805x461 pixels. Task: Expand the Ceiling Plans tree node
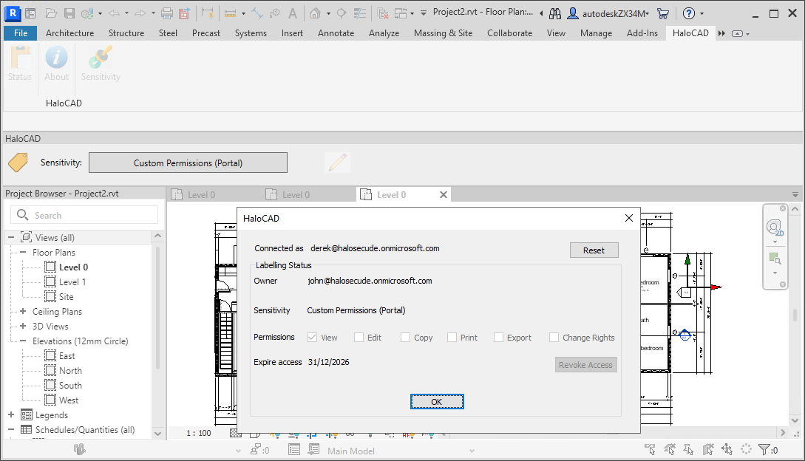click(x=23, y=312)
